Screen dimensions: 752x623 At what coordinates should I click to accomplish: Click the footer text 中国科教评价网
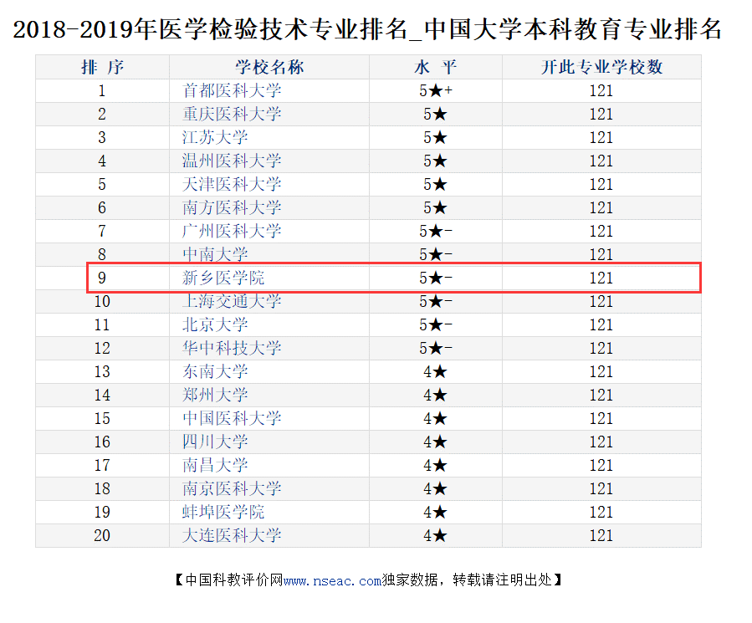[x=234, y=580]
